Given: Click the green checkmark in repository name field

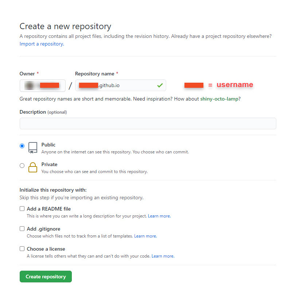Looking at the screenshot, I should click(x=160, y=85).
